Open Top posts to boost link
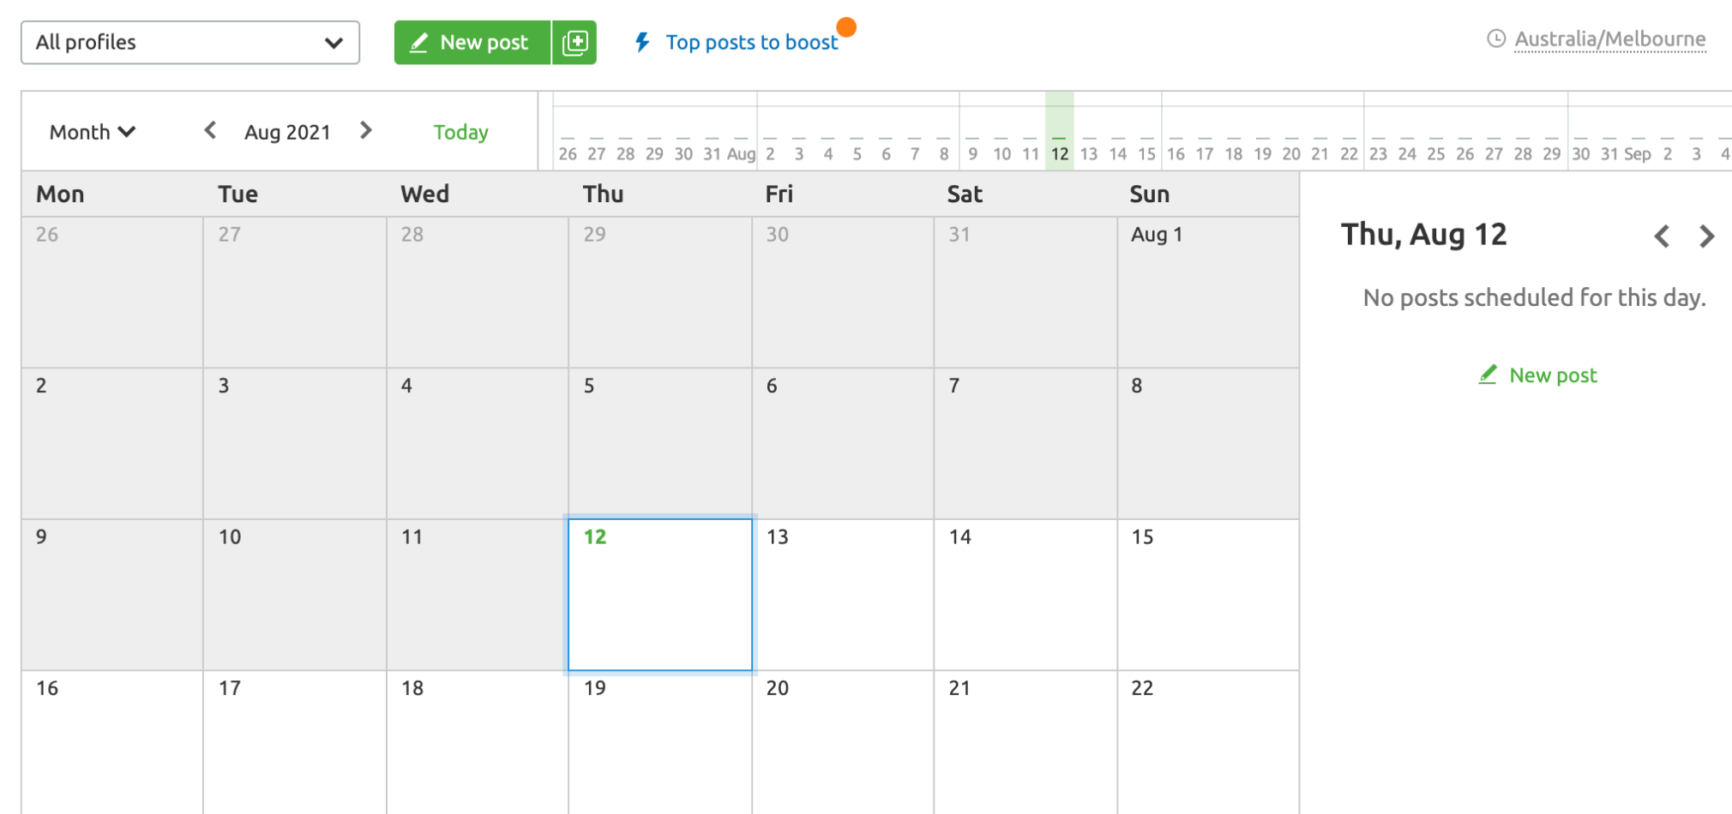Screen dimensions: 1732x814 [x=752, y=42]
